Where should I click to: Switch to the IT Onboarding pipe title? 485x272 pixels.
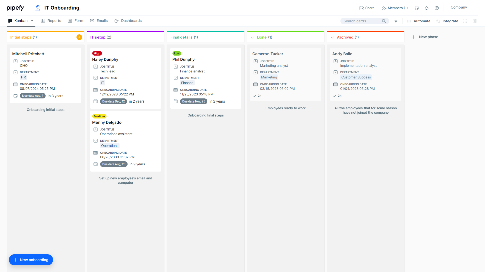coord(61,8)
